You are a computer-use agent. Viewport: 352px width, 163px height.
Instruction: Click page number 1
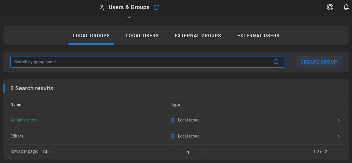tap(188, 152)
